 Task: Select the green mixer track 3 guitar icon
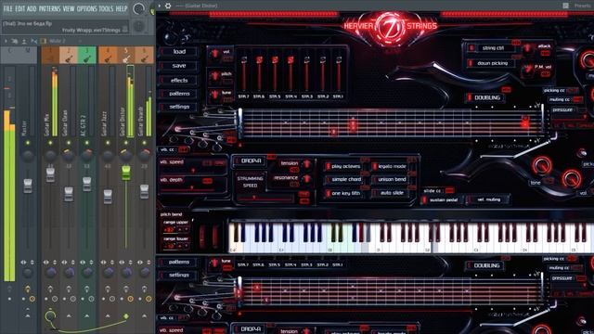tap(86, 58)
